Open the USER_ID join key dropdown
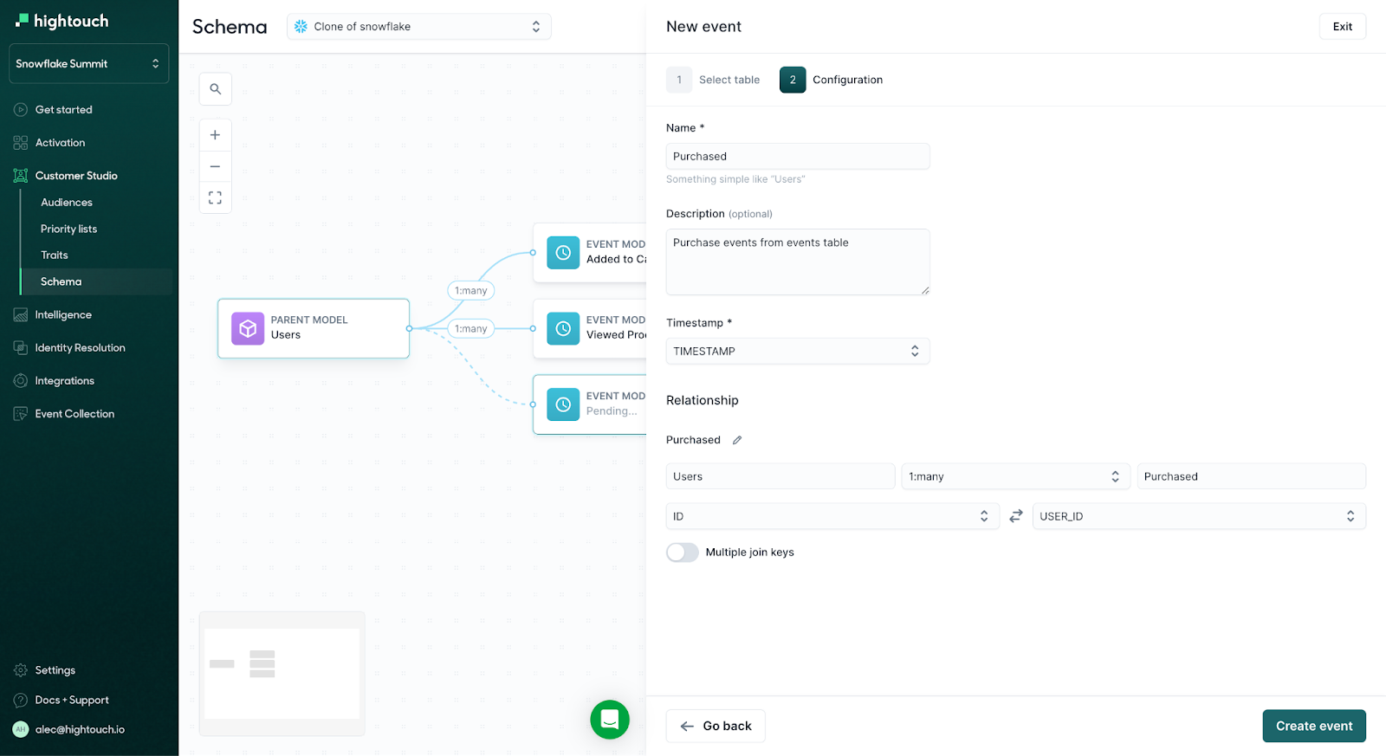The height and width of the screenshot is (756, 1386). click(x=1198, y=516)
